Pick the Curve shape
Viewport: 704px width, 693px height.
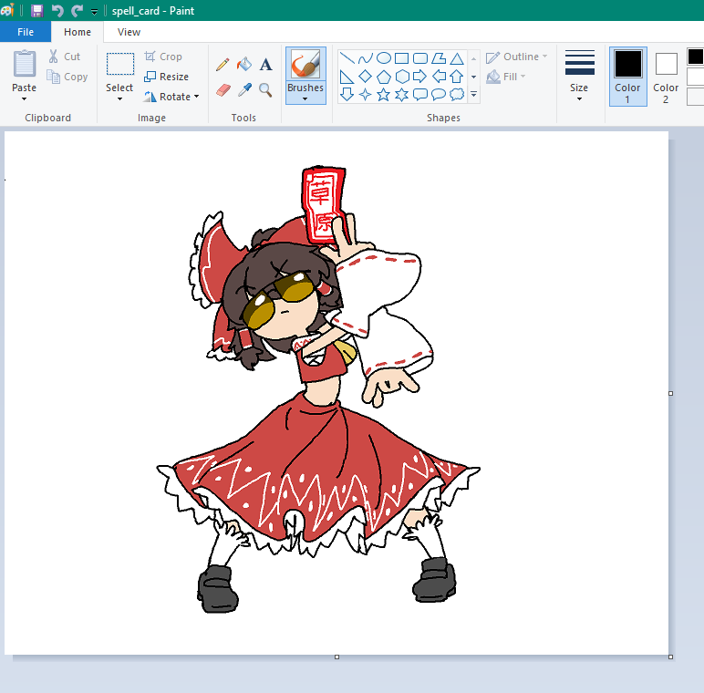click(x=366, y=57)
